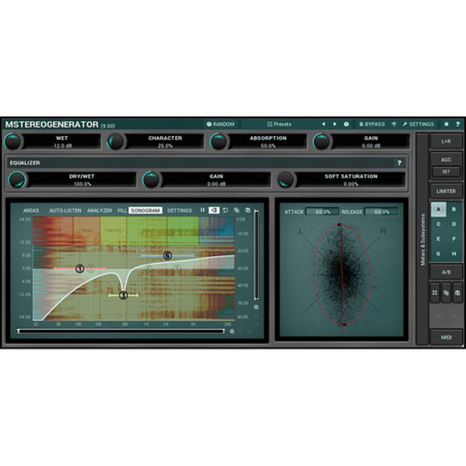Open the Analyzer tab in equalizer
The width and height of the screenshot is (466, 466).
tap(99, 210)
